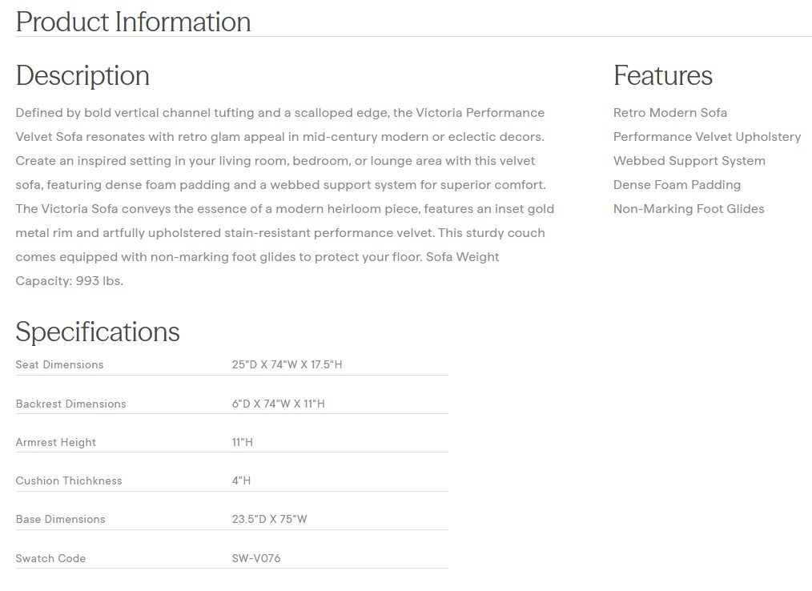
Task: Click the seat dimensions value 25"D X 74"W X 17.5"H
Action: [287, 364]
